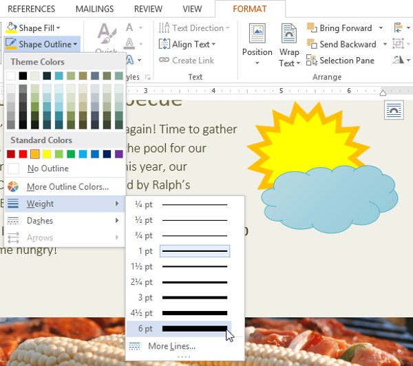The image size is (413, 366).
Task: Click the Bring Forward icon
Action: 312,28
